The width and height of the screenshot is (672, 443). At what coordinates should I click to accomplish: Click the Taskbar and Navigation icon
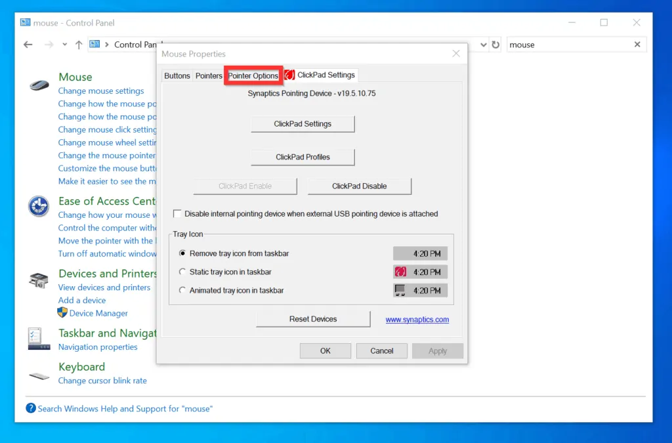click(35, 338)
